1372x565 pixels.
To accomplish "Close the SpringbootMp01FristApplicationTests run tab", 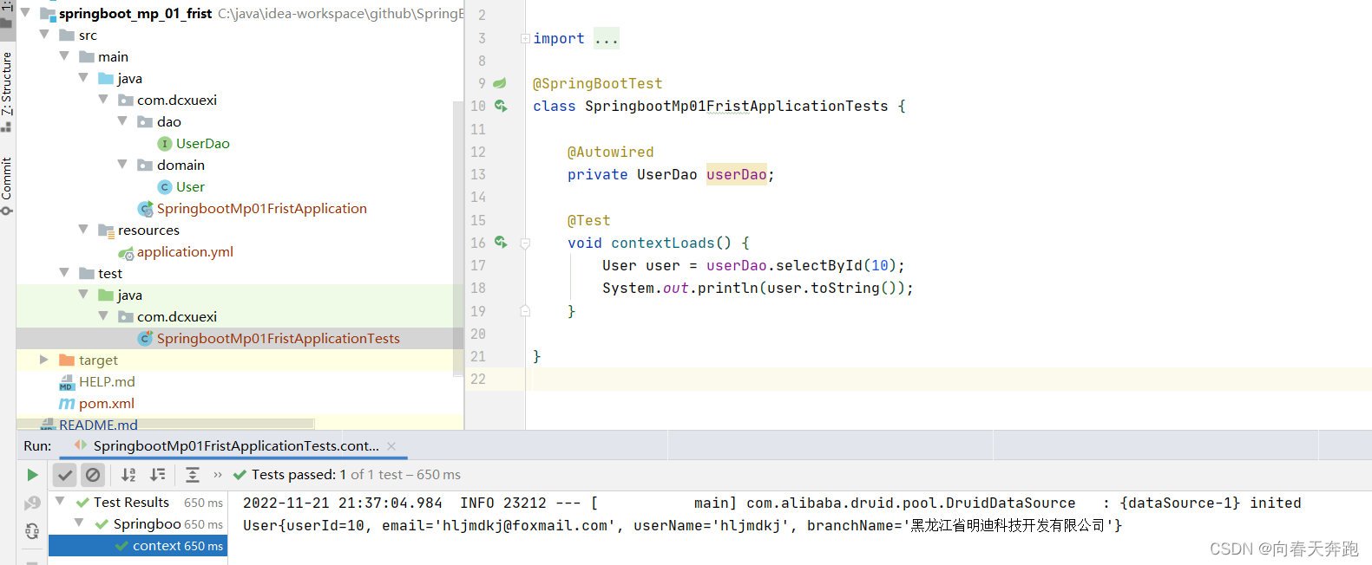I will [x=391, y=446].
